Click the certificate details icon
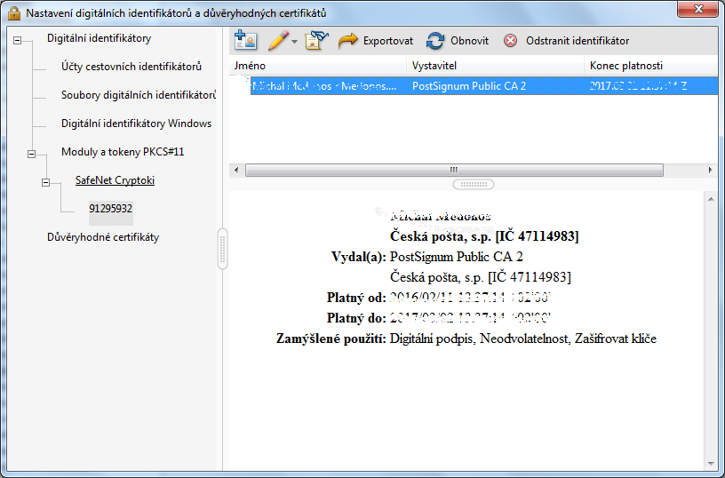This screenshot has width=725, height=478. [316, 40]
